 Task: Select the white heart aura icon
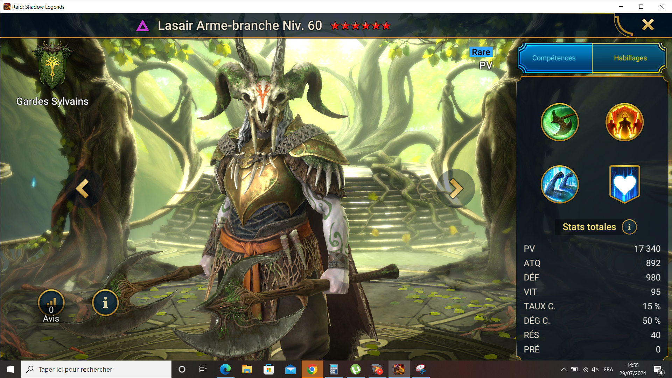[624, 184]
